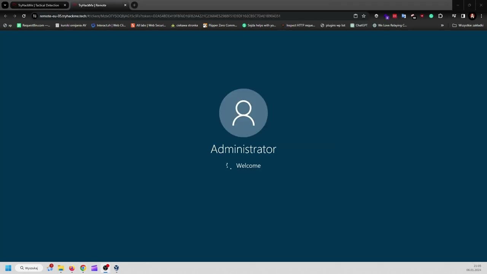Open the uBlock Origin shield extension
Viewport: 487px width, 274px height.
[x=422, y=16]
